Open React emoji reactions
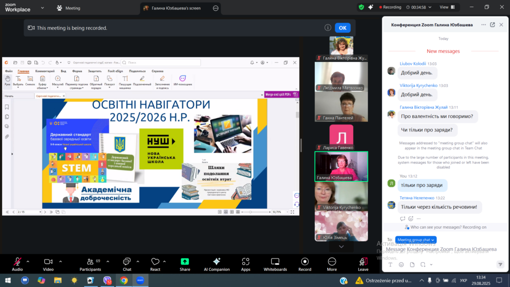Screen dimensions: 510x287 (155, 264)
